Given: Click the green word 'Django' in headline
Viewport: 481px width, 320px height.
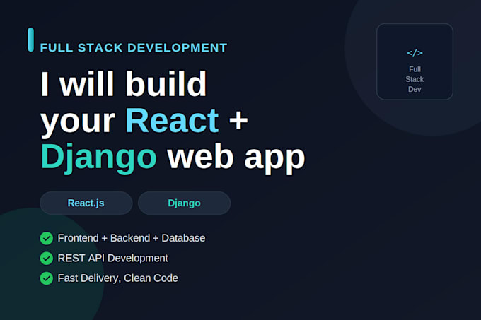Looking at the screenshot, I should [x=99, y=158].
